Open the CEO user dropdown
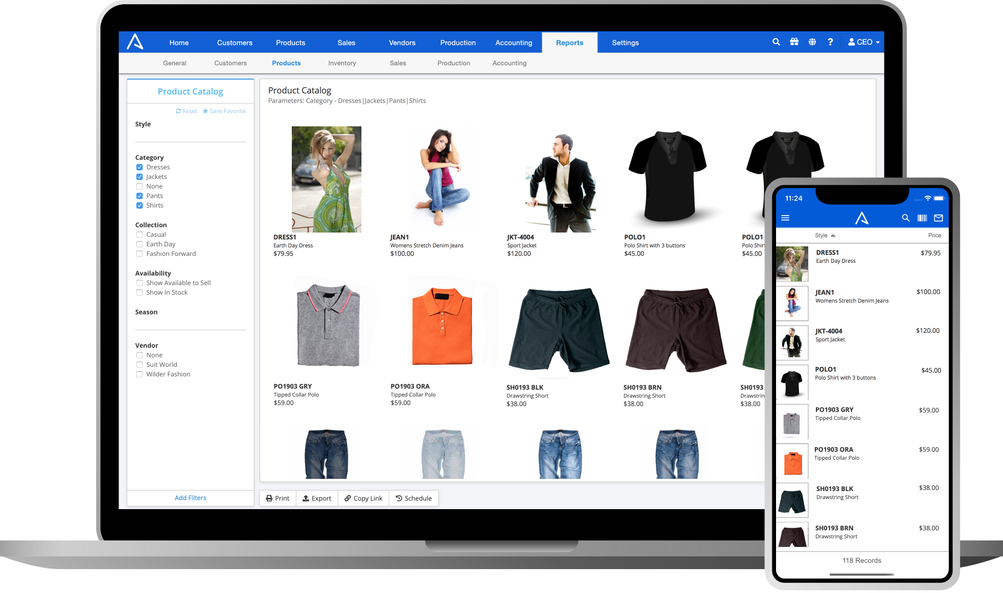 coord(864,42)
